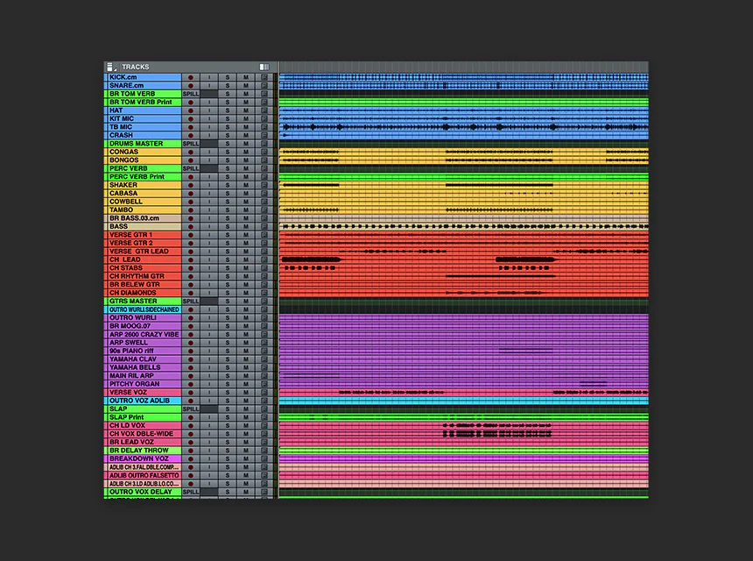
Task: Click the CH VOX DBLE-WIDE audio clip
Action: coord(496,434)
